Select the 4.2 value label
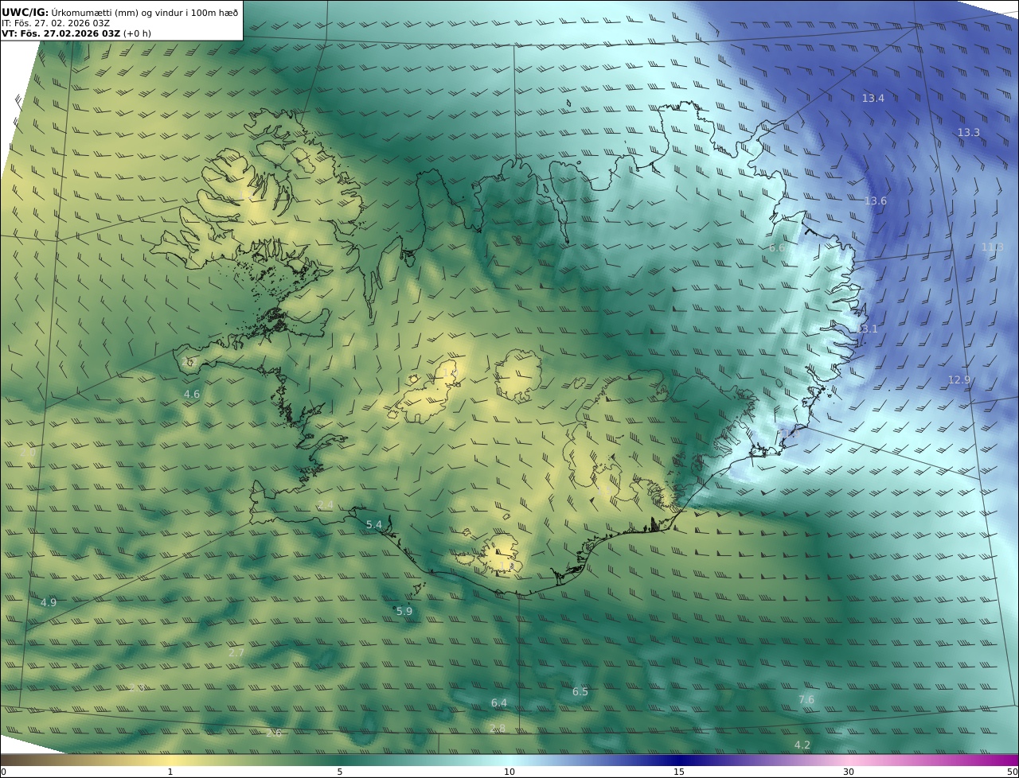1019x778 pixels. 802,745
